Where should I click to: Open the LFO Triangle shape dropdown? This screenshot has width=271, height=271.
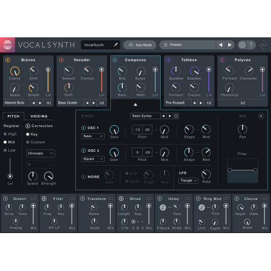click(188, 181)
